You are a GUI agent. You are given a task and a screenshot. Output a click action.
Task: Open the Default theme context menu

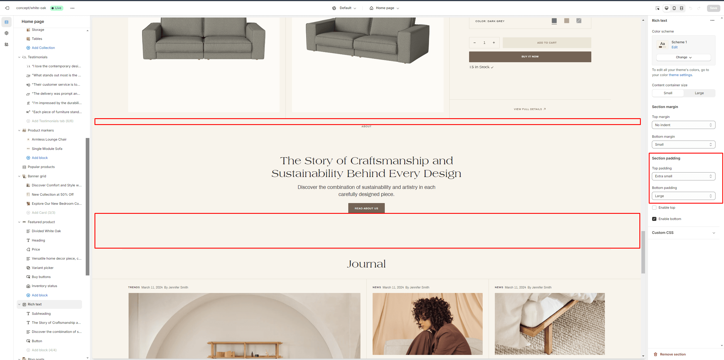(x=344, y=8)
